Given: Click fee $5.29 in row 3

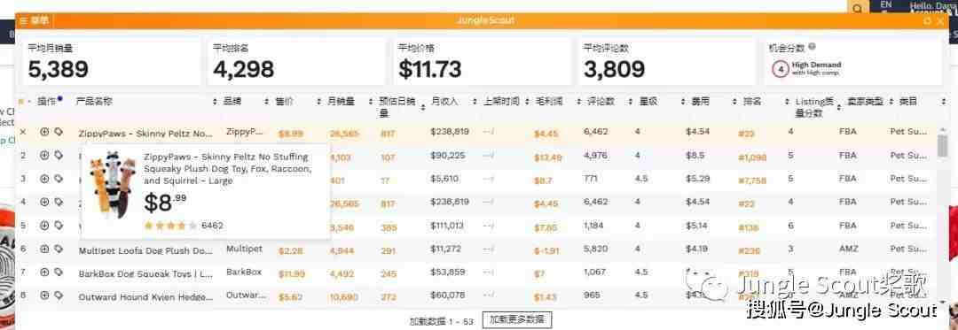Looking at the screenshot, I should pos(697,179).
